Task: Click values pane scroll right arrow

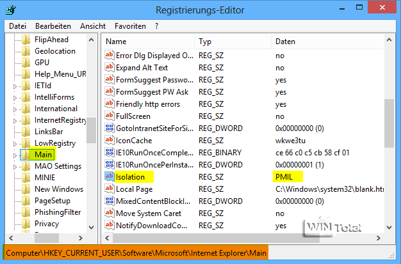Action: pyautogui.click(x=378, y=238)
